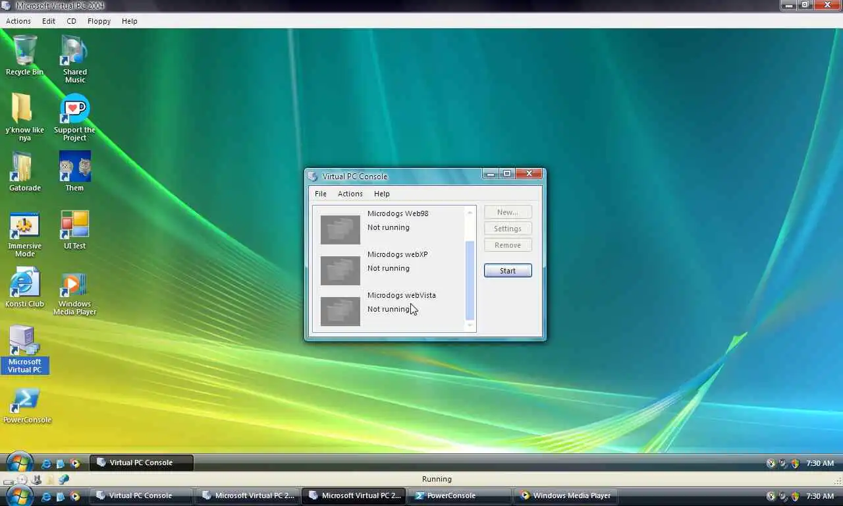Switch to Virtual PC Console on the bottom taskbar
The height and width of the screenshot is (506, 843).
click(x=142, y=495)
